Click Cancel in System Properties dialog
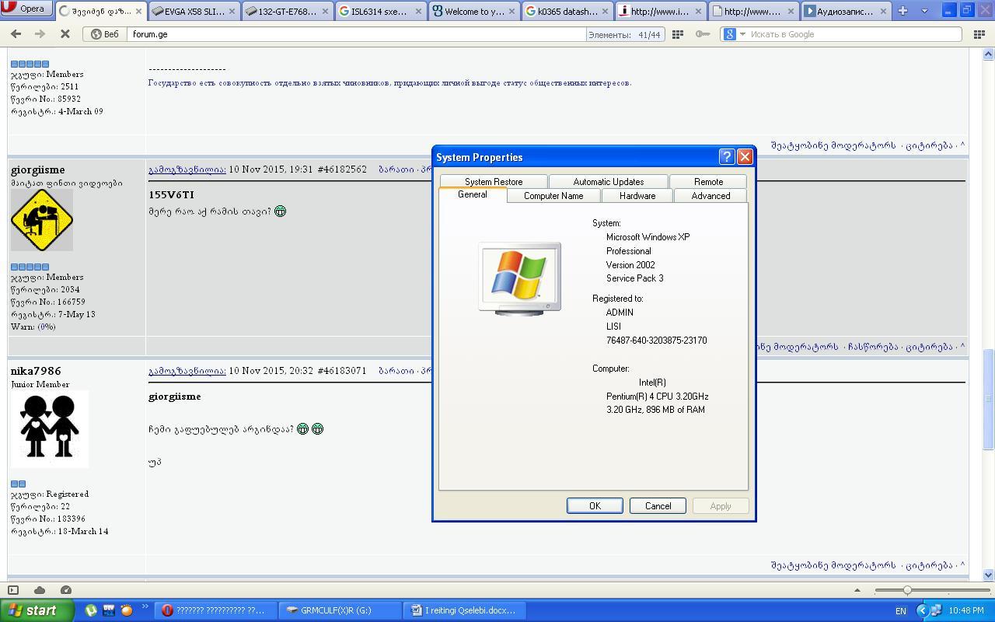 [x=658, y=506]
